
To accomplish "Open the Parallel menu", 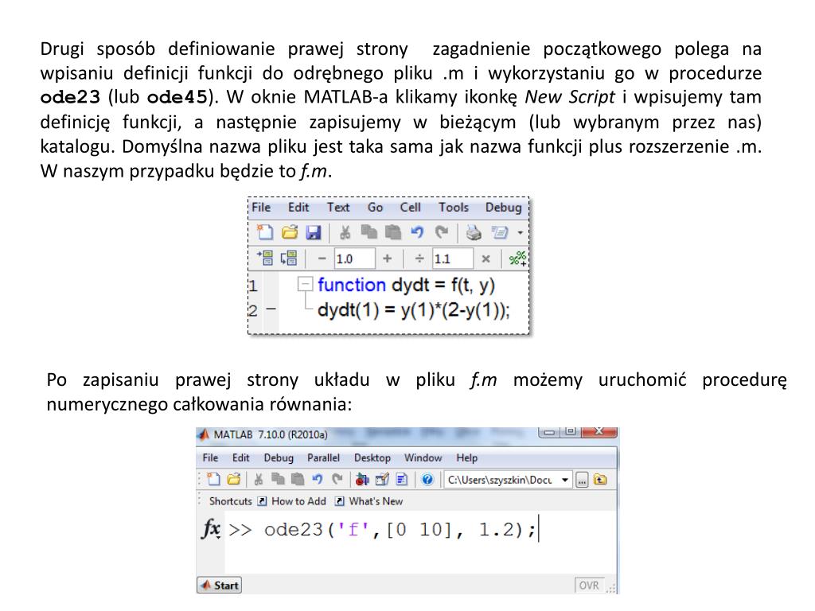I will pos(323,457).
